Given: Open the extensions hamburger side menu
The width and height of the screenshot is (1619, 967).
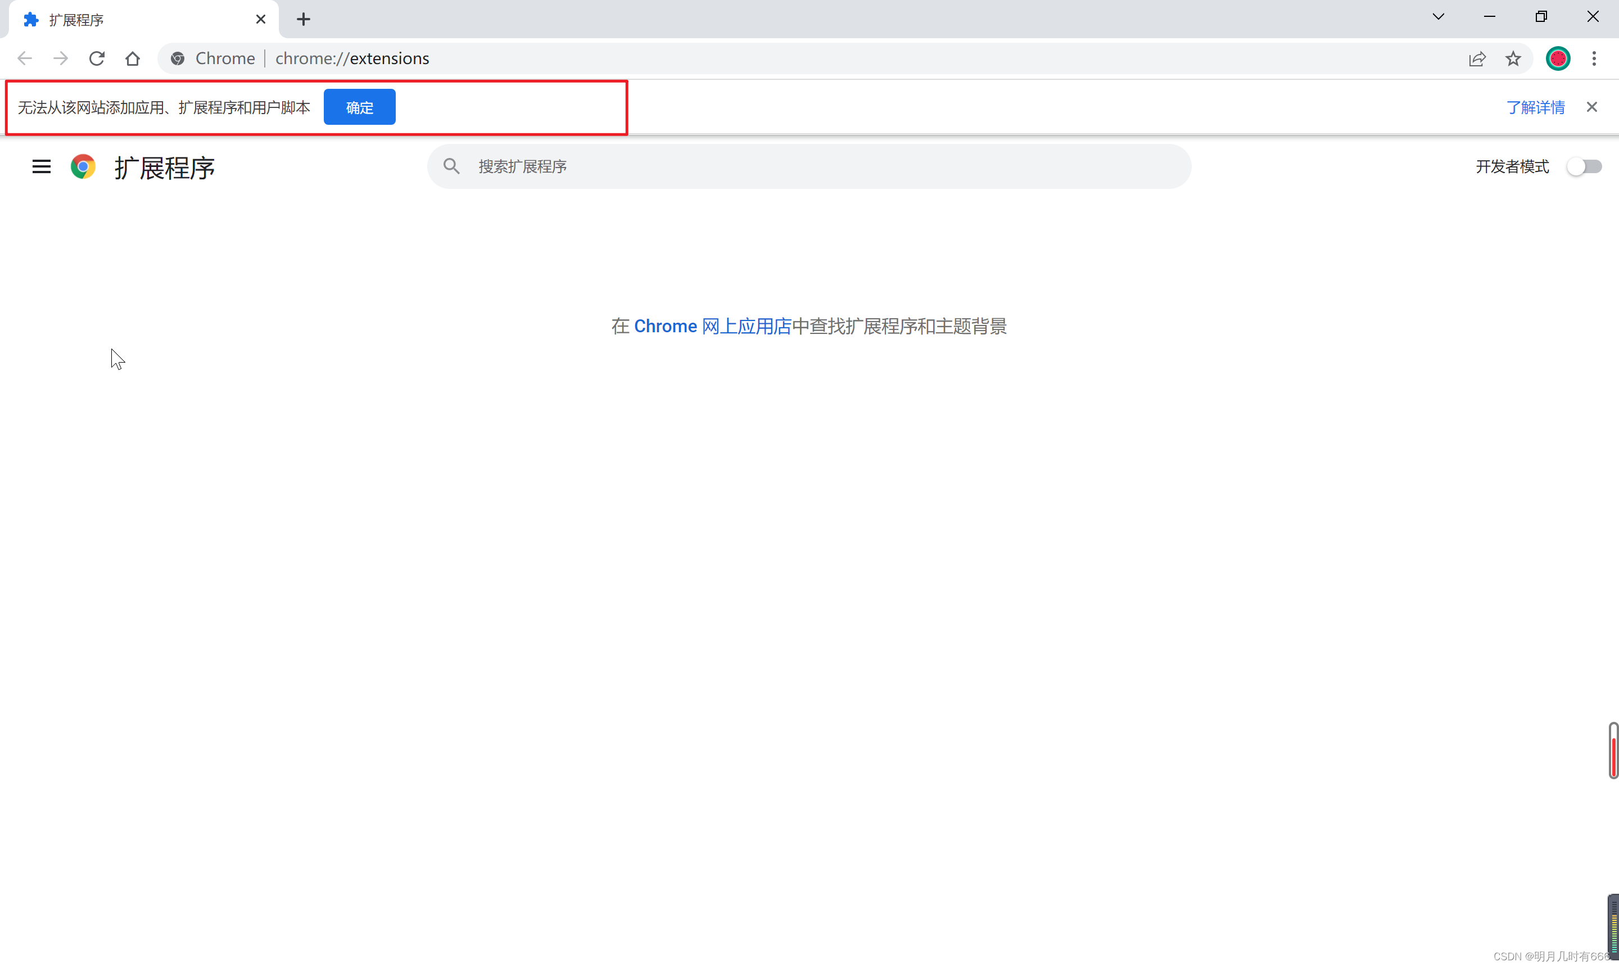Looking at the screenshot, I should click(x=42, y=167).
